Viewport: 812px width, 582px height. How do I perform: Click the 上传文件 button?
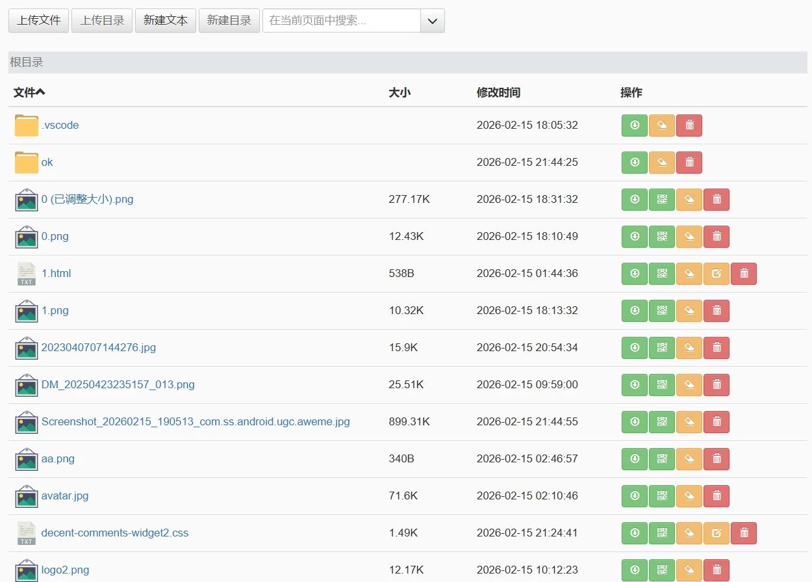(x=39, y=21)
